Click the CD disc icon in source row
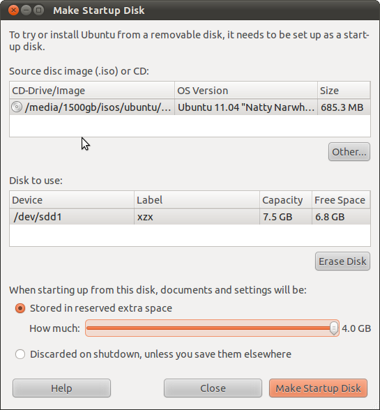This screenshot has width=380, height=410. 17,107
